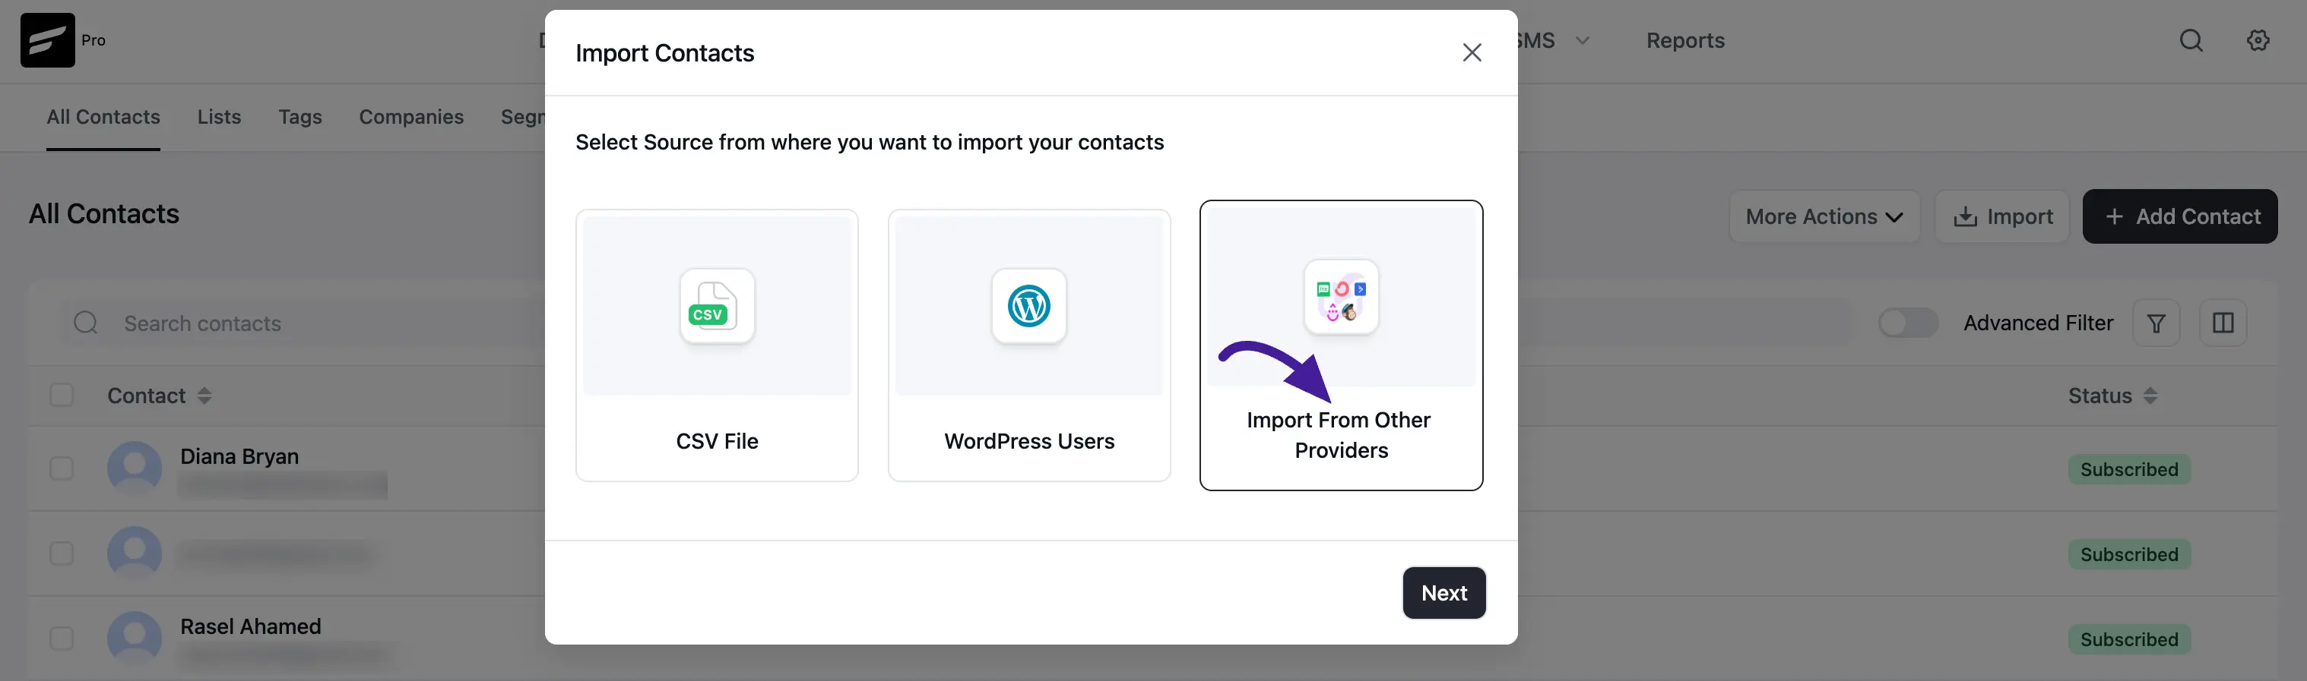
Task: Check the unnamed second contact's checkbox
Action: coord(62,553)
